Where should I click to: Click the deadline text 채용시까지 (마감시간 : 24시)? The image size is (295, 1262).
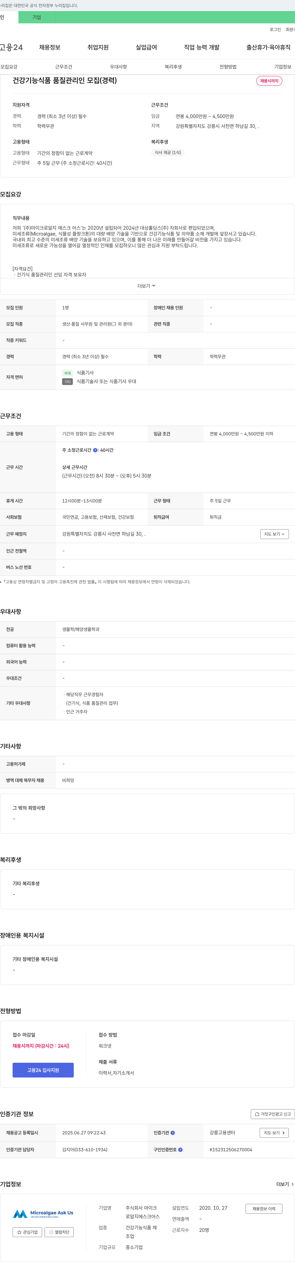41,1046
